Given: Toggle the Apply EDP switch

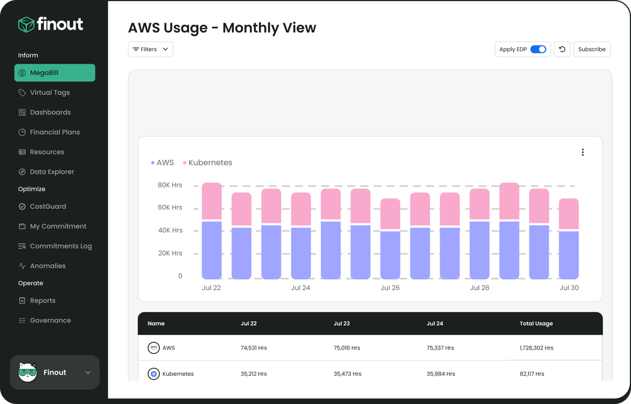Looking at the screenshot, I should (x=538, y=49).
